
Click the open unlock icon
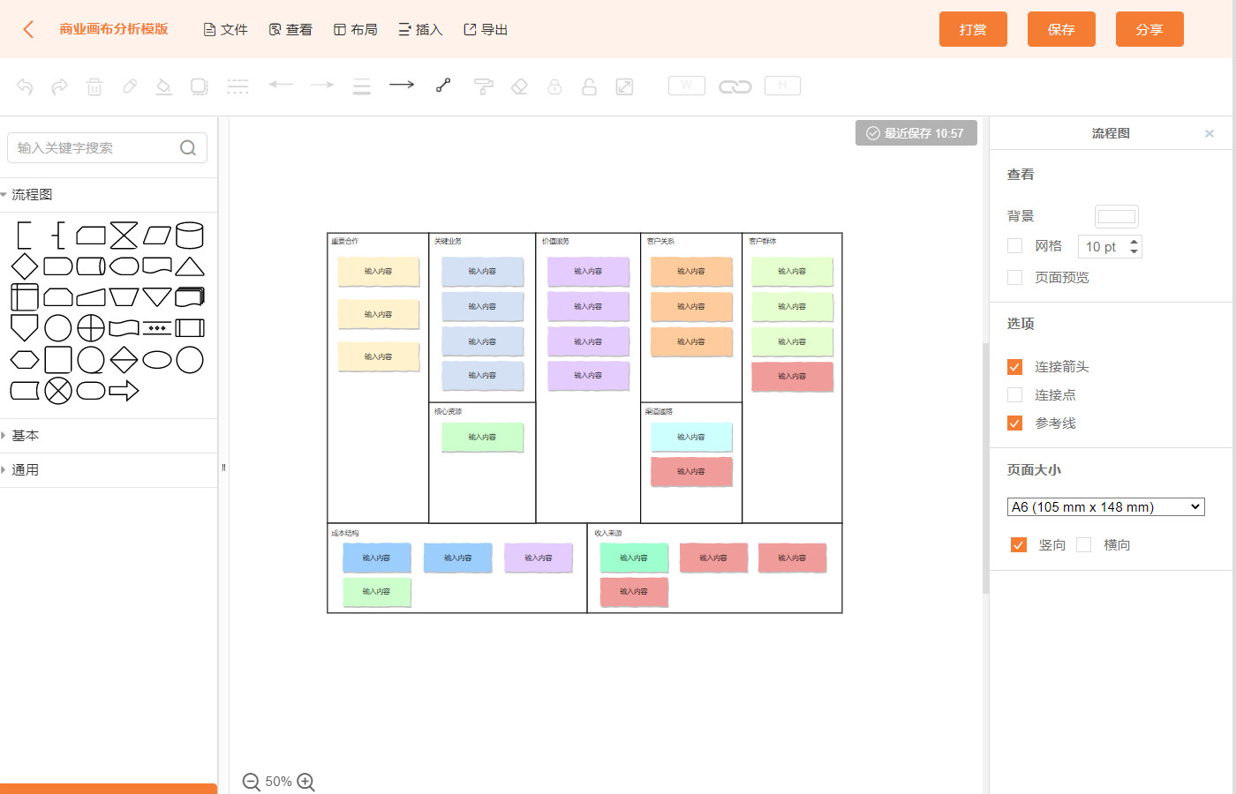[x=589, y=86]
